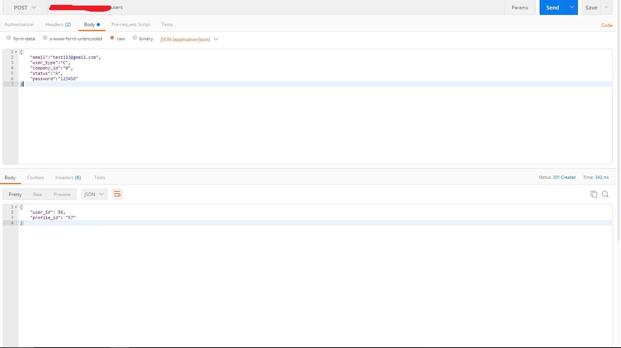Click the "user_type":"C" line
Screen dimensions: 621x348
pos(50,63)
